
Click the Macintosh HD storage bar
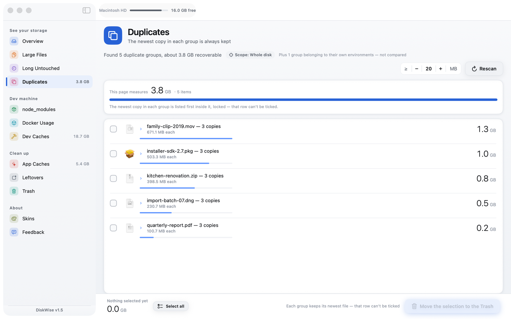(x=149, y=10)
